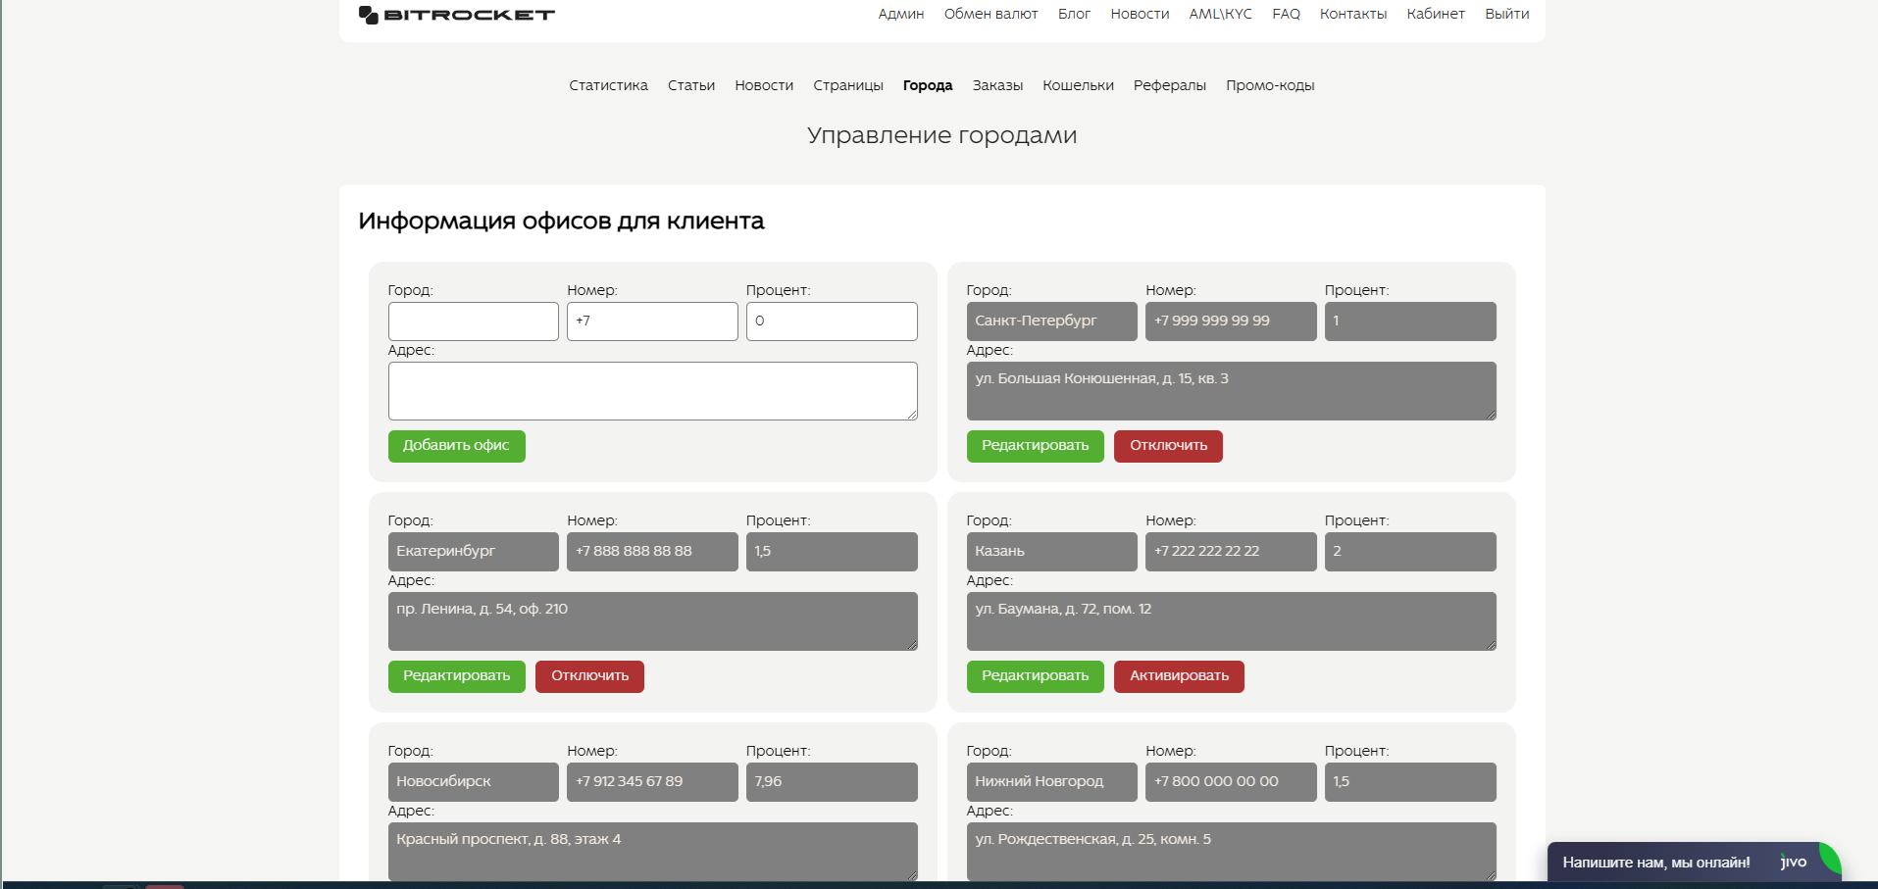Click the Процент field of the Нижний Новгород office
The width and height of the screenshot is (1878, 889).
point(1410,782)
